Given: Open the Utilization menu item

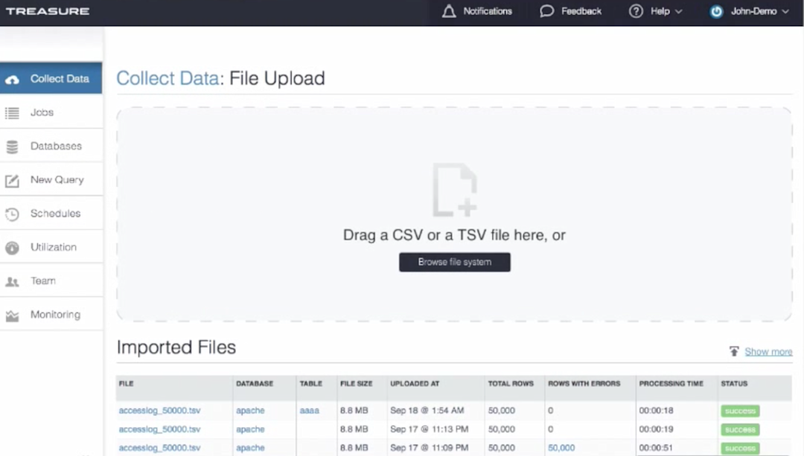Looking at the screenshot, I should click(51, 247).
